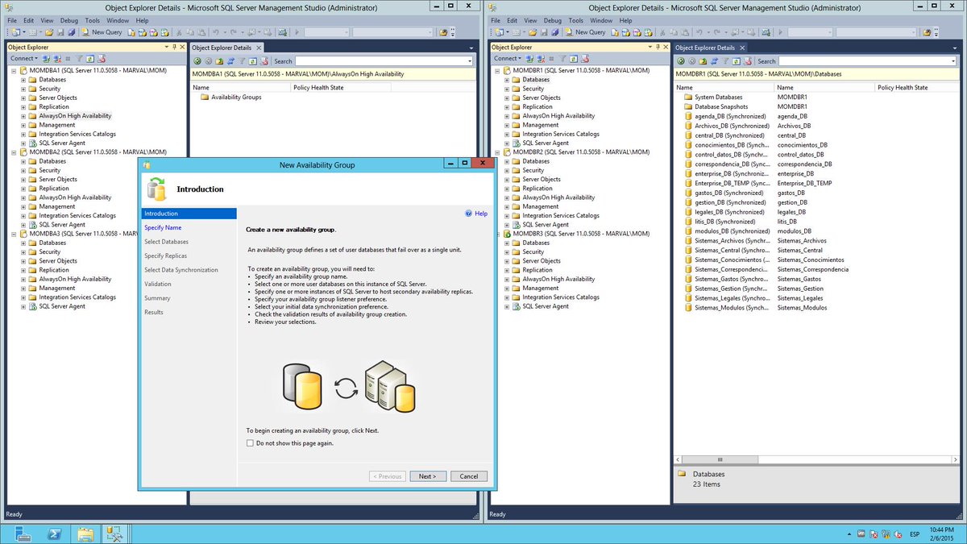Viewport: 967px width, 544px height.
Task: Expand Databases under MOMDBR1 in right window
Action: (x=507, y=80)
